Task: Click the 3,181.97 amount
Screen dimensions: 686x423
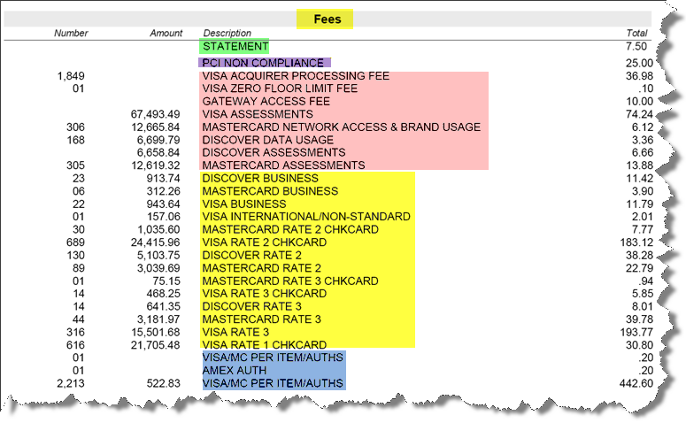Action: tap(158, 319)
